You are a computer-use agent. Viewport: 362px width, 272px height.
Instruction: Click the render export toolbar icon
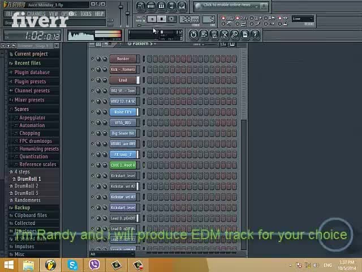pyautogui.click(x=214, y=35)
